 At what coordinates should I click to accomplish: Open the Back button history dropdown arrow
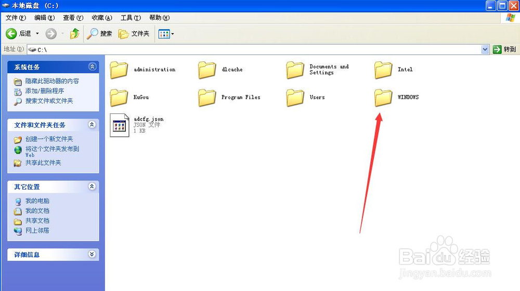[x=37, y=33]
